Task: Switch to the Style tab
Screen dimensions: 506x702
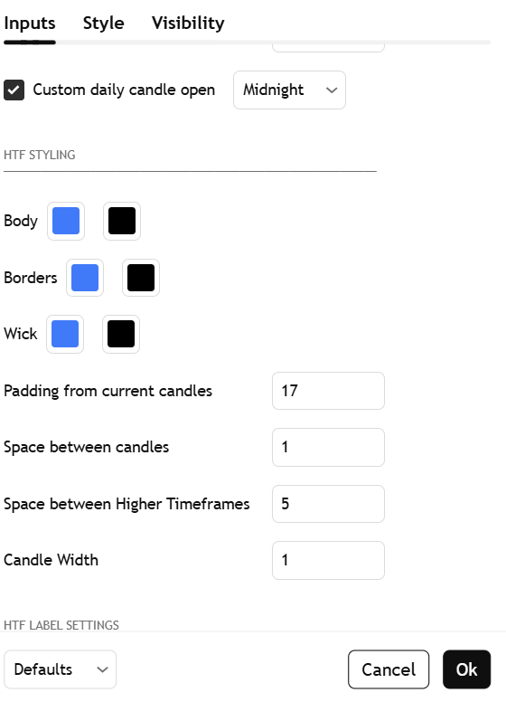Action: pyautogui.click(x=103, y=23)
